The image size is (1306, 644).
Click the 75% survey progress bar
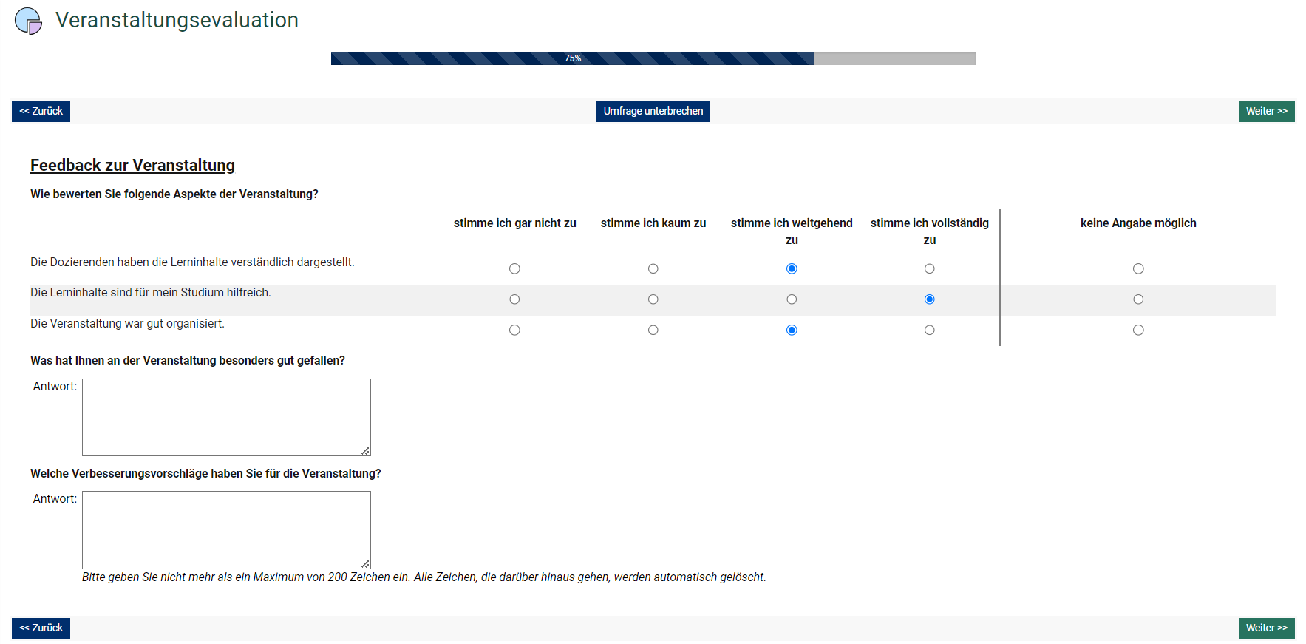pos(653,58)
